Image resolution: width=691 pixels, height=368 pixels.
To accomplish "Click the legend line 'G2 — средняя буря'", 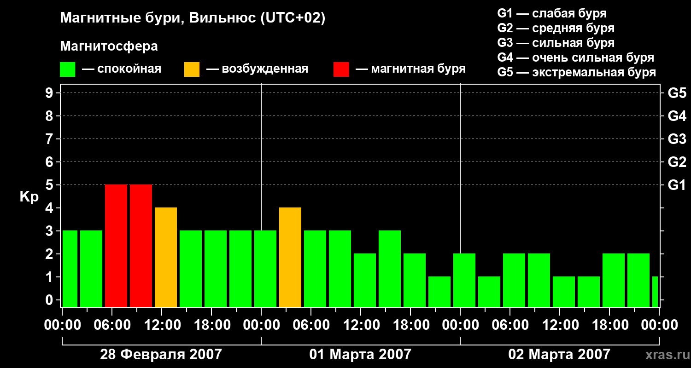I will [x=556, y=28].
